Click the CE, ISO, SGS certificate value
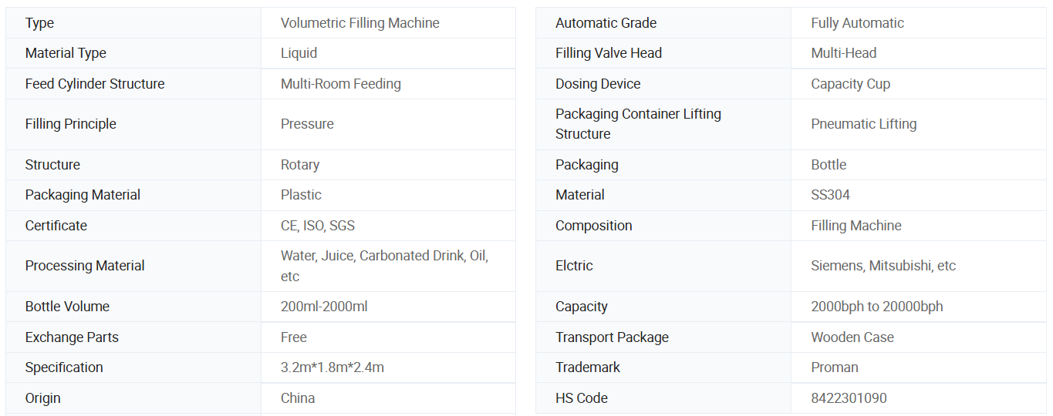Image resolution: width=1053 pixels, height=416 pixels. pos(317,226)
